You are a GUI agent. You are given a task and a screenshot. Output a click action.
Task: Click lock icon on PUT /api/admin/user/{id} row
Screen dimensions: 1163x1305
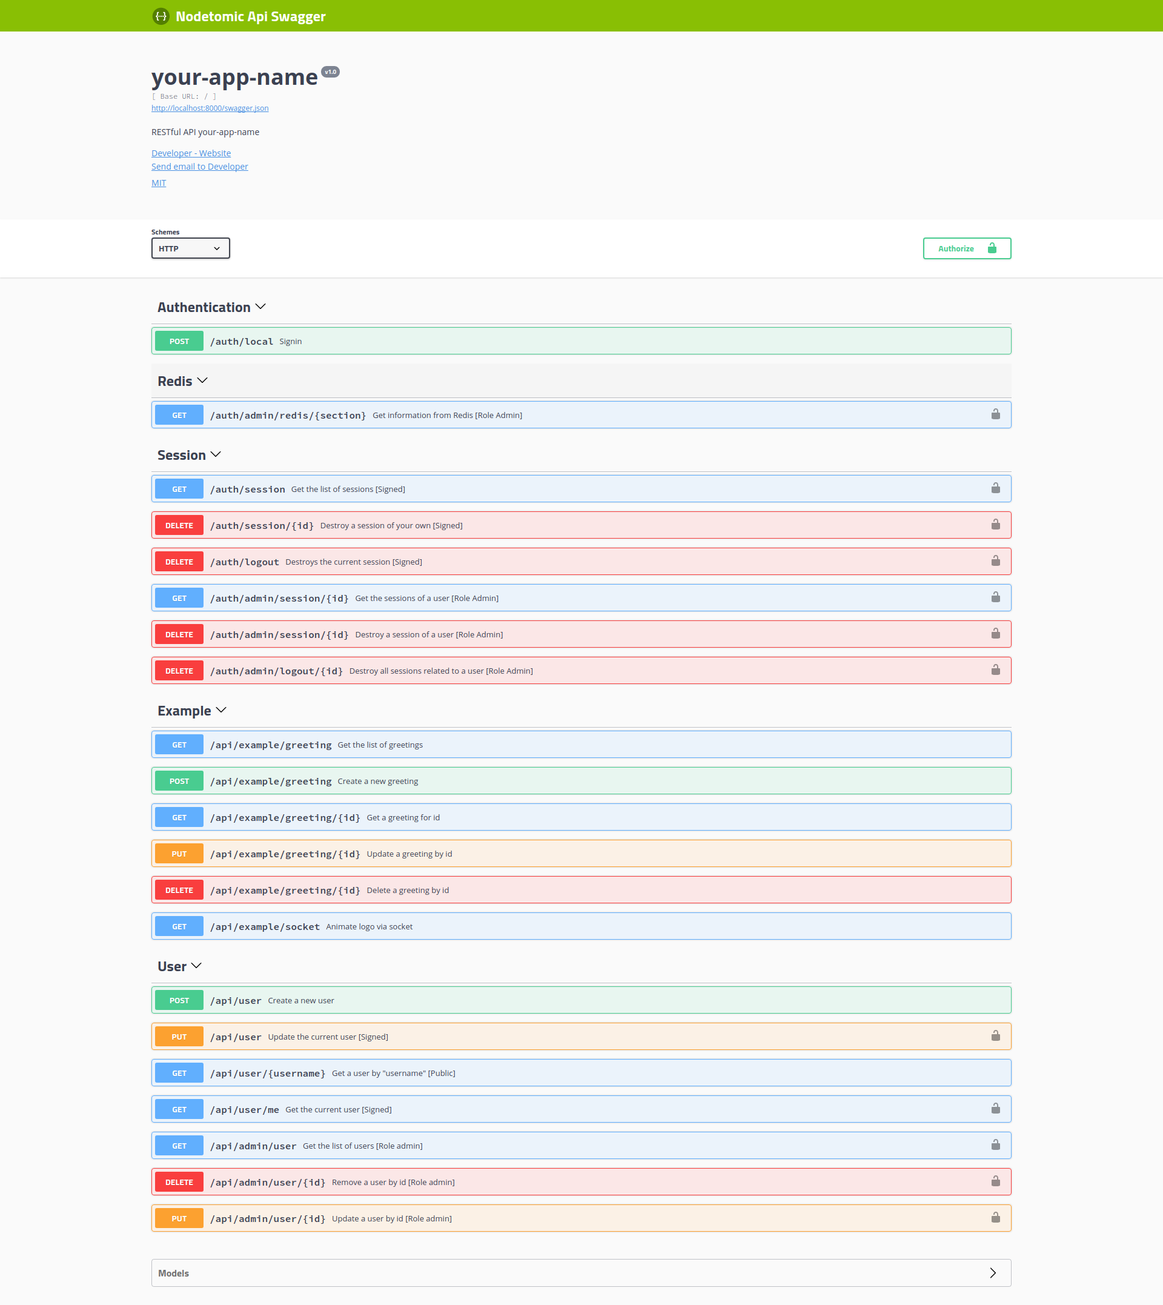click(x=995, y=1218)
